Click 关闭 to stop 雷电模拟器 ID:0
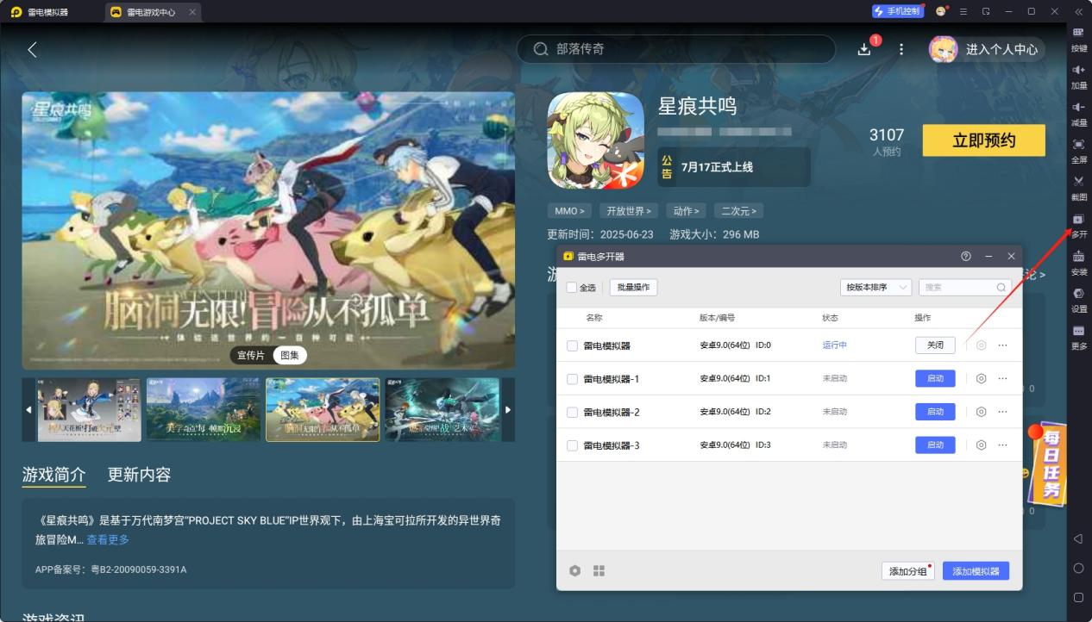This screenshot has width=1092, height=622. tap(935, 345)
